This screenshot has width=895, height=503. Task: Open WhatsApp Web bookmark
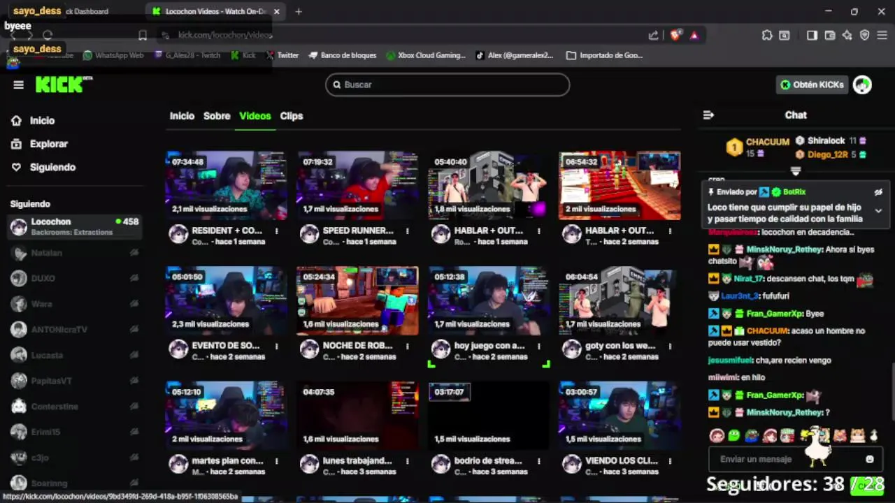[113, 55]
